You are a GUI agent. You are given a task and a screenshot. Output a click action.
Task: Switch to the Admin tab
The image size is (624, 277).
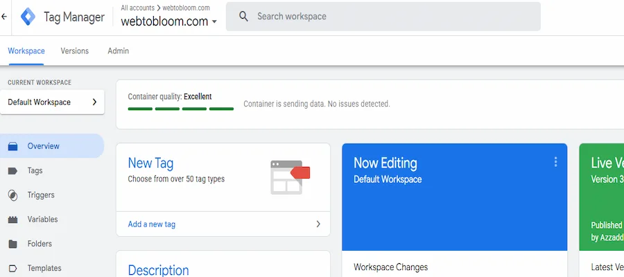coord(118,51)
